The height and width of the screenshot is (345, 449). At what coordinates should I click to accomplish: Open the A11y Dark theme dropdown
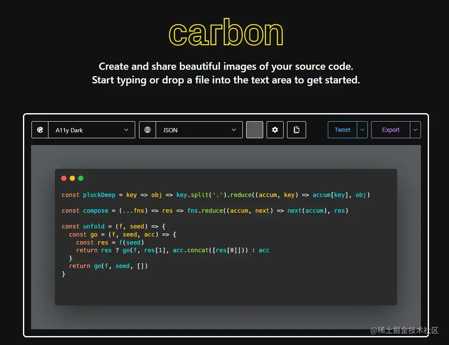92,130
